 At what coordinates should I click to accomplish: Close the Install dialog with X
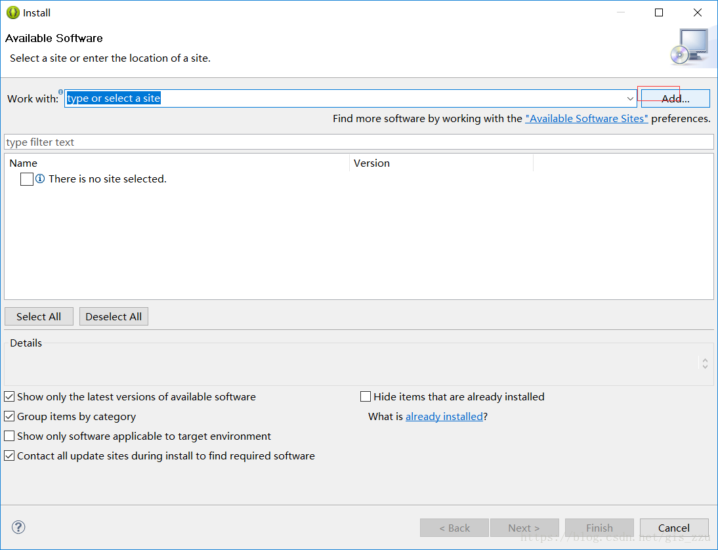698,12
